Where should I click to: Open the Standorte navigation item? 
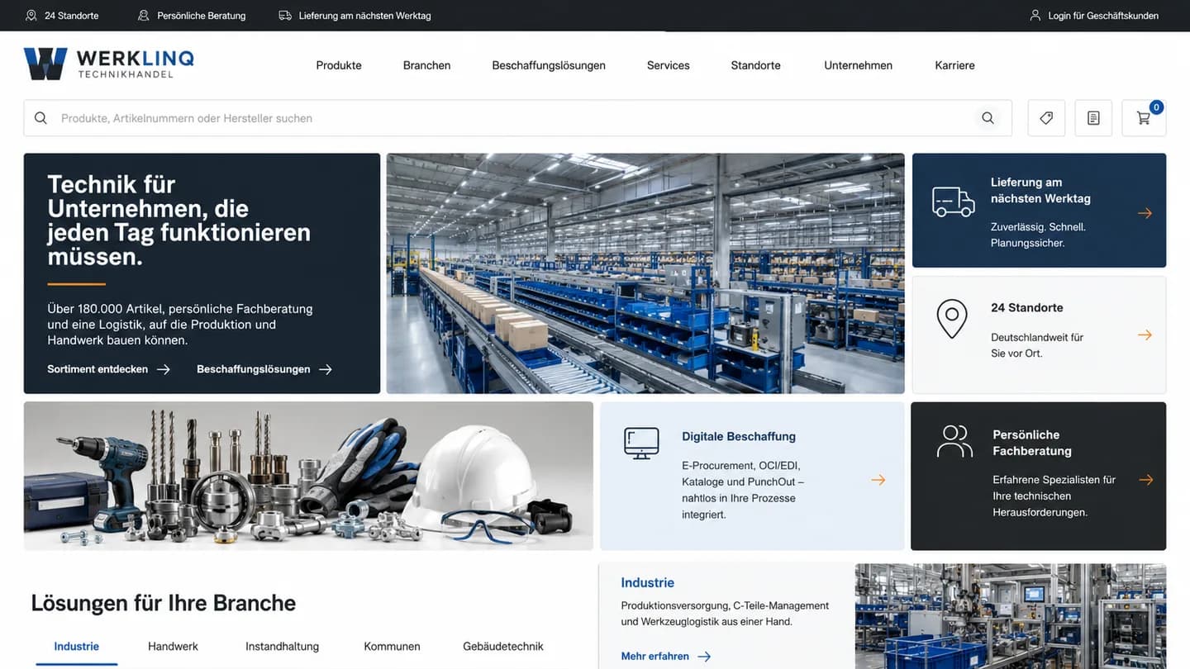click(755, 65)
